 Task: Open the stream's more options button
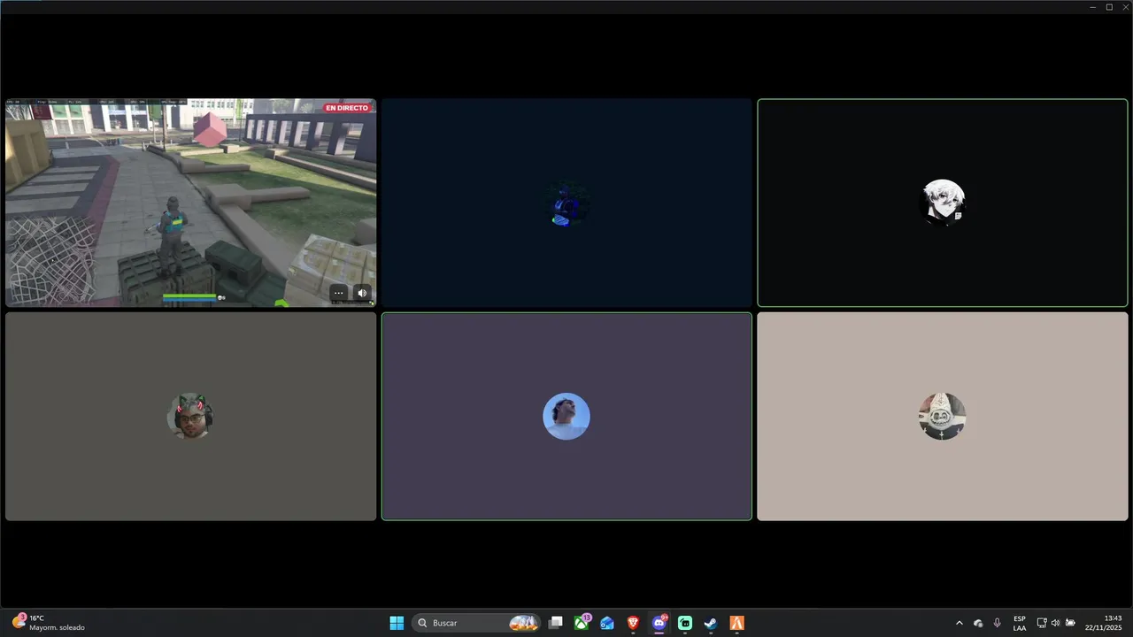point(338,293)
